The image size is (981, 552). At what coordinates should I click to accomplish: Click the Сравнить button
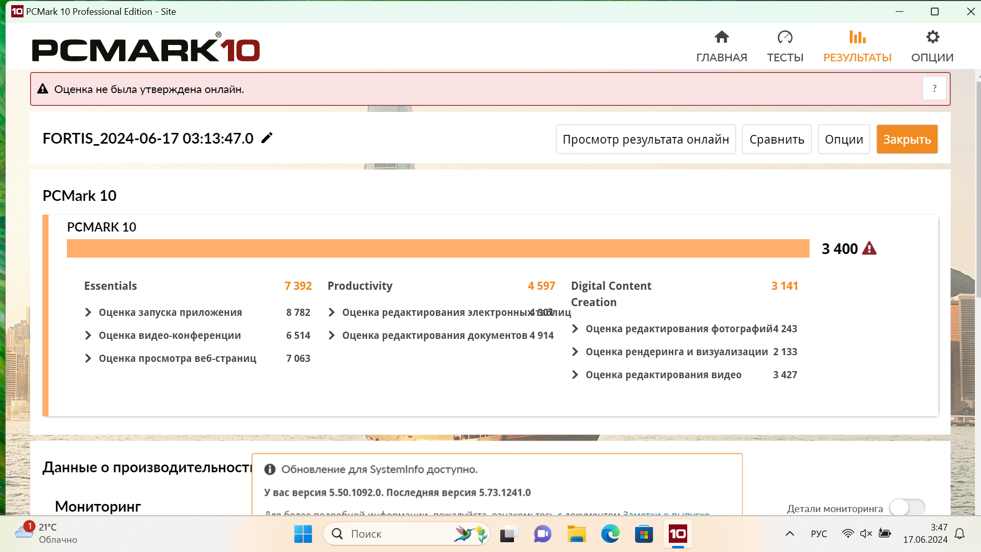(777, 139)
